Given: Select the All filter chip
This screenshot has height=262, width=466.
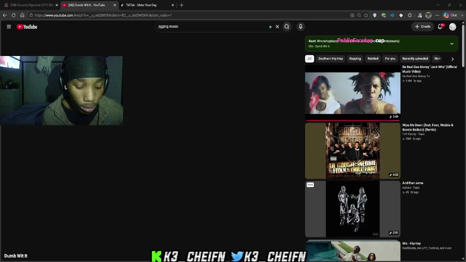Looking at the screenshot, I should (x=309, y=59).
